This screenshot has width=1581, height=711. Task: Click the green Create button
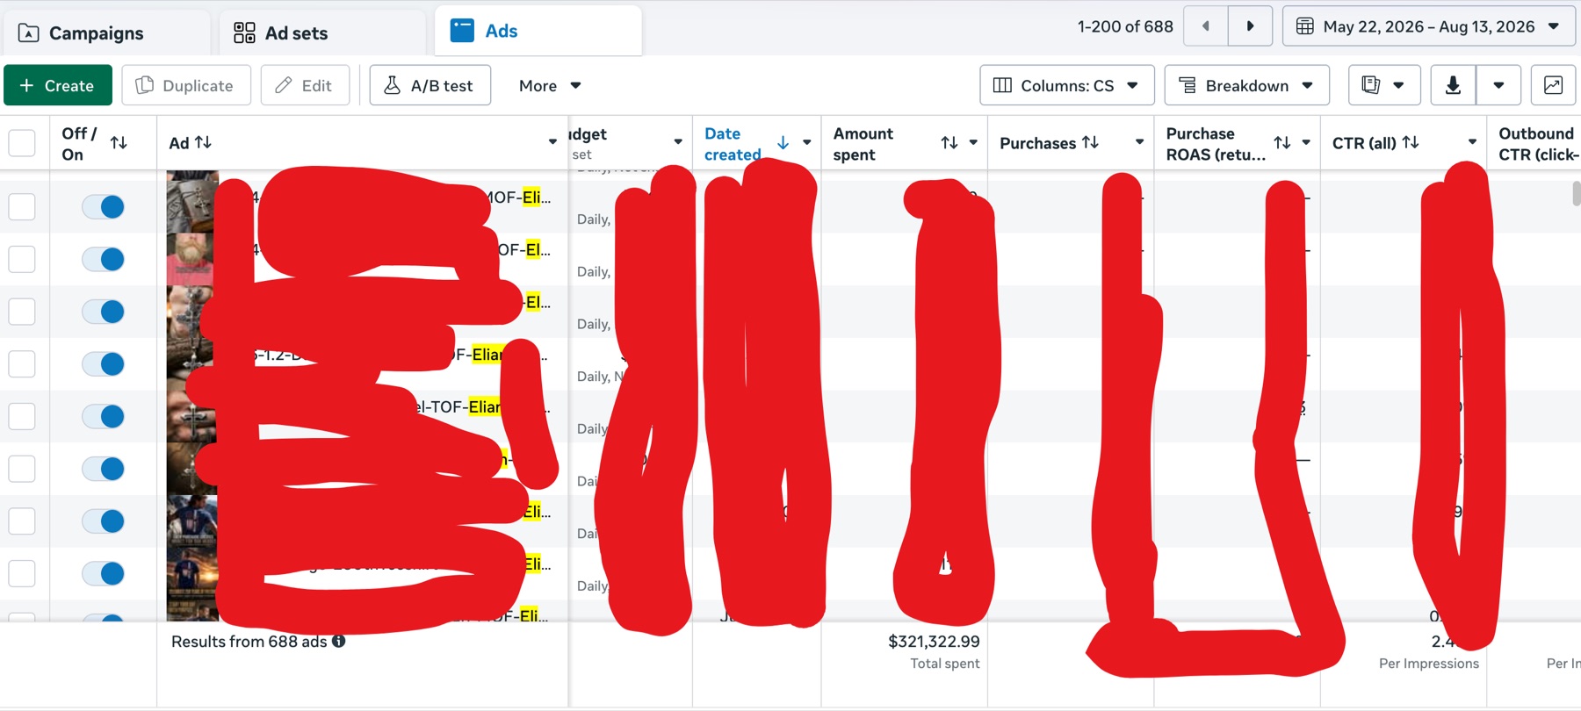[x=58, y=85]
